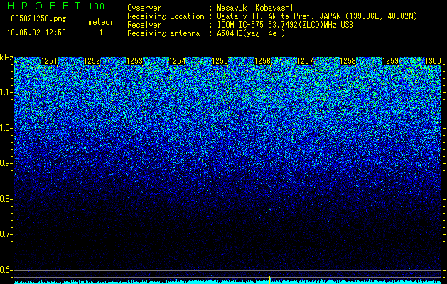Click the 1.1 kHz axis label

(x=6, y=92)
